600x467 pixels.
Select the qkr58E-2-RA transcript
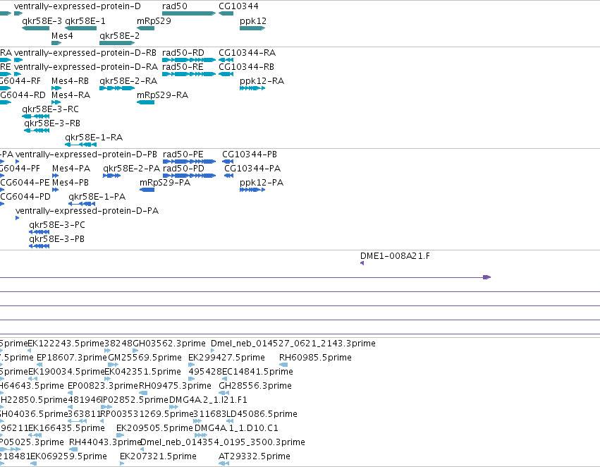pyautogui.click(x=117, y=88)
